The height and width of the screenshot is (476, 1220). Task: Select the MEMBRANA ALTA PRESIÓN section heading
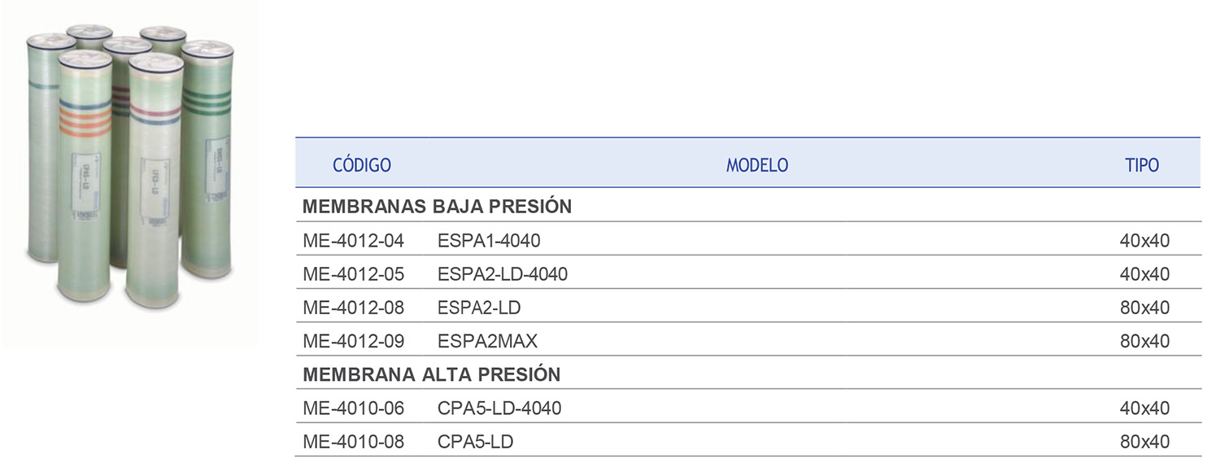(x=431, y=375)
